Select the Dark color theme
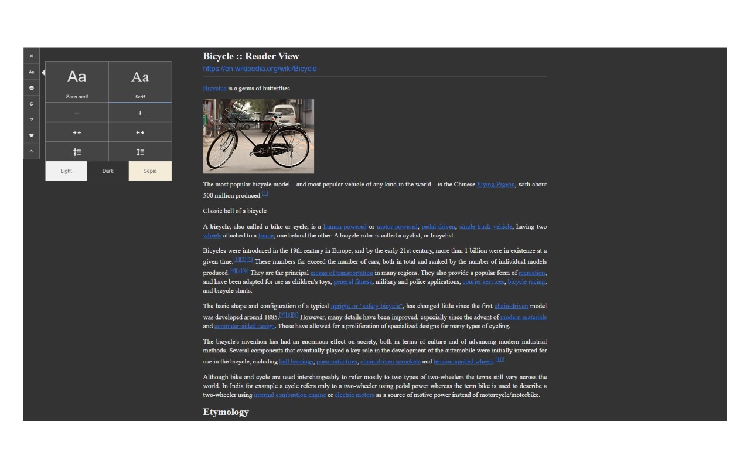 (x=108, y=171)
